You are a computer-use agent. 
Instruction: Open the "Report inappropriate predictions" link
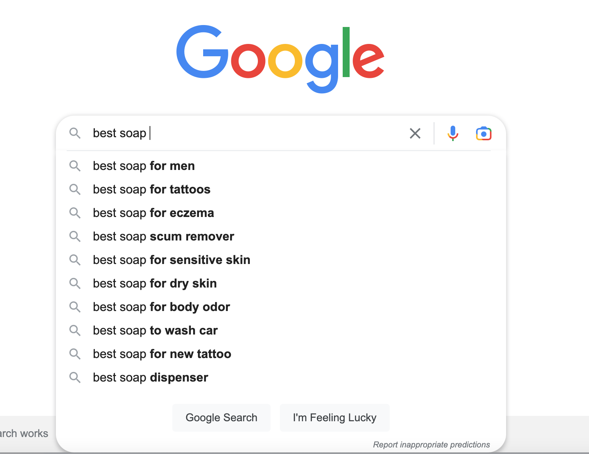431,445
